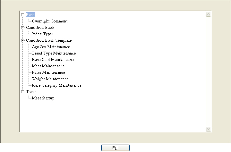Screen dimensions: 231x152
Task: Select the Condition Book item
Action: (40, 28)
